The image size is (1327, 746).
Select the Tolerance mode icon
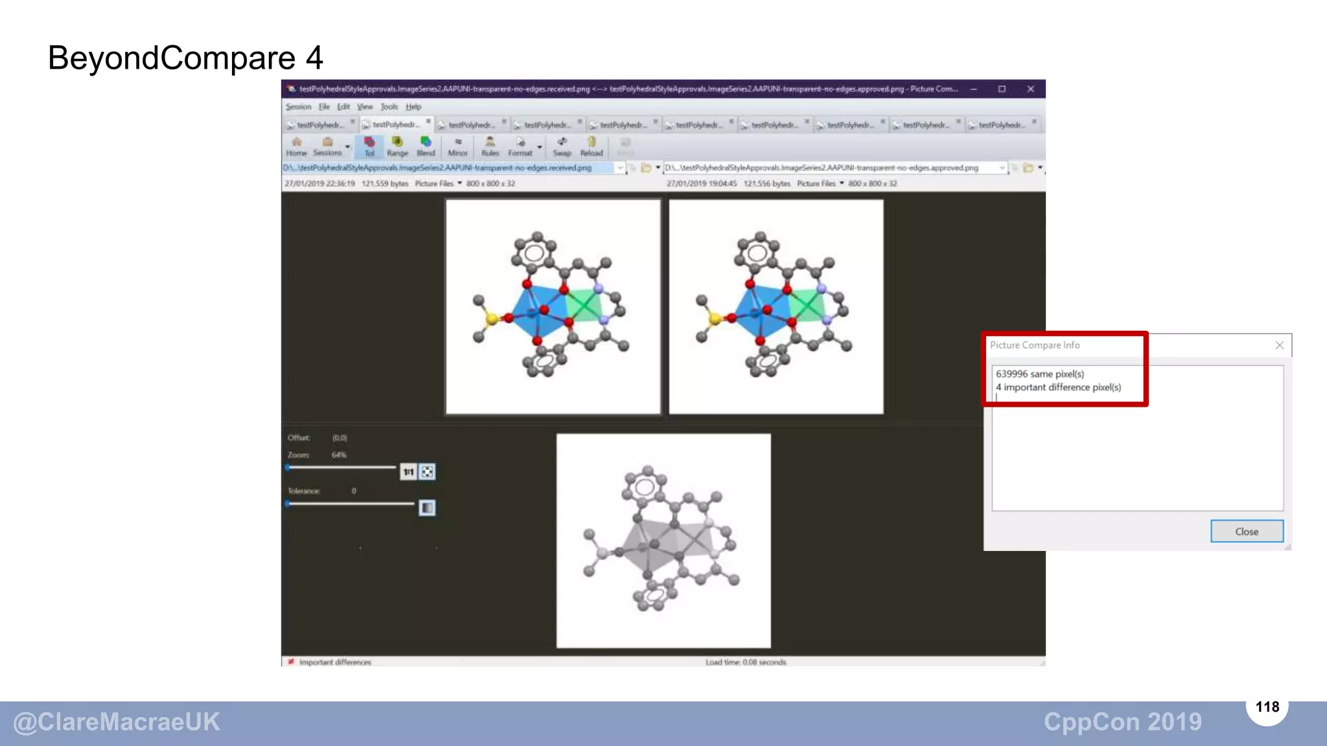click(369, 146)
